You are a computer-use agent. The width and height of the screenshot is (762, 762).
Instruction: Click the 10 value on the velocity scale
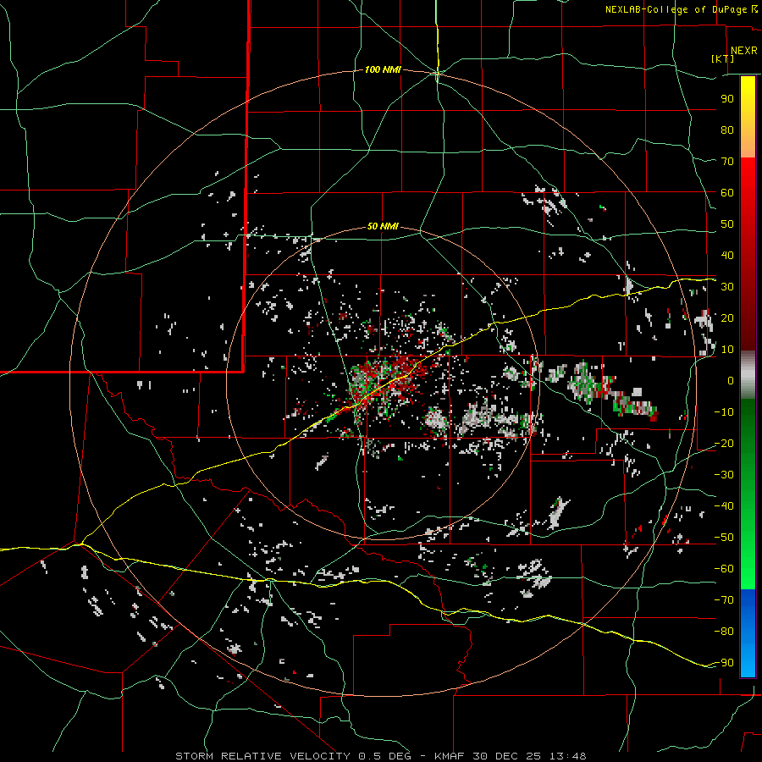pyautogui.click(x=727, y=350)
